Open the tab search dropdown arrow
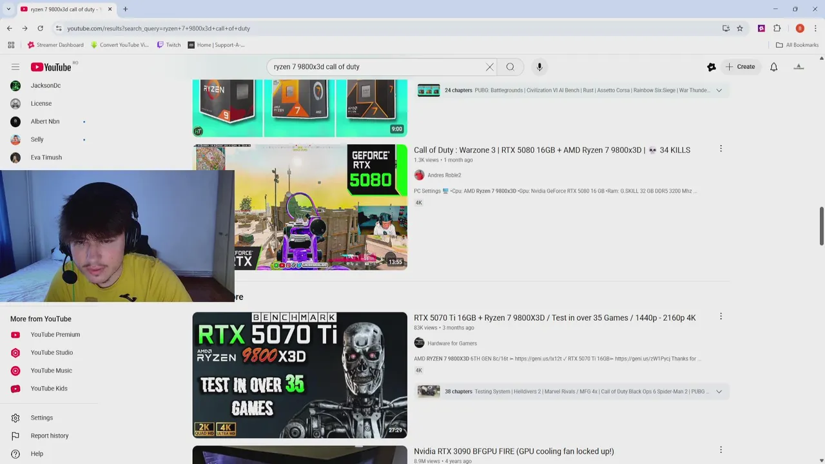 pos(8,9)
